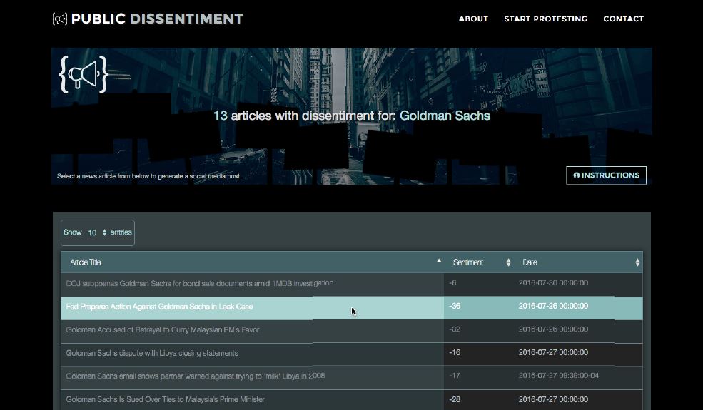Sort by Article Title column

click(x=253, y=262)
